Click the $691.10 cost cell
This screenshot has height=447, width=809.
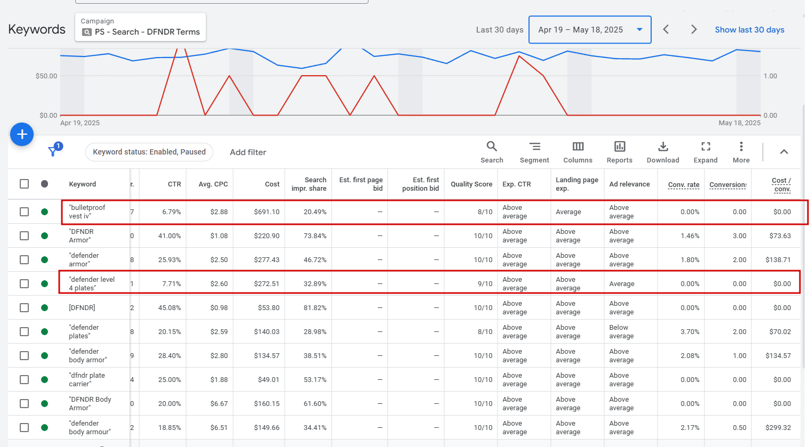coord(267,212)
